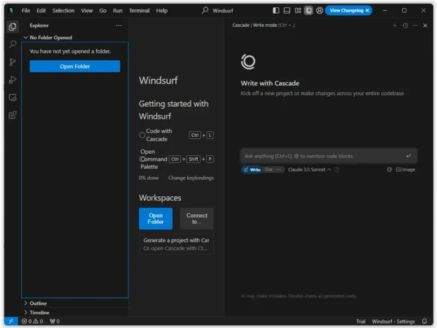Click the send arrow in Cascade input

[408, 156]
